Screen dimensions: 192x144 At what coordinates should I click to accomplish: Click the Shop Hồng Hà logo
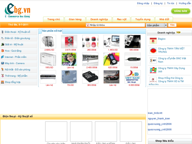[x=153, y=80]
